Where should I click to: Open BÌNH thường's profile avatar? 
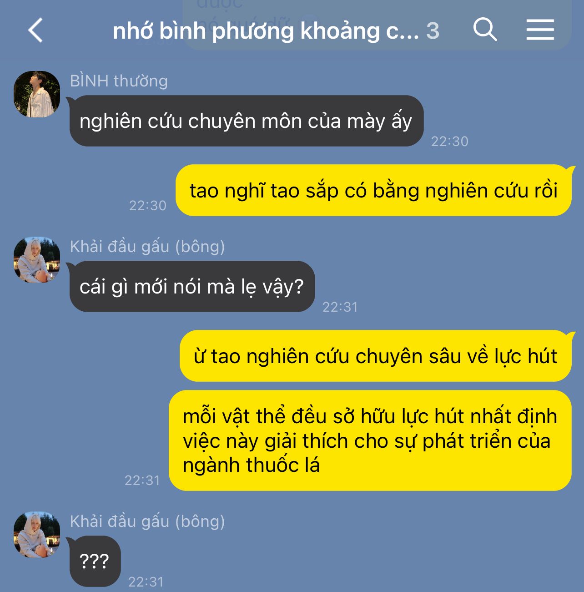click(37, 94)
